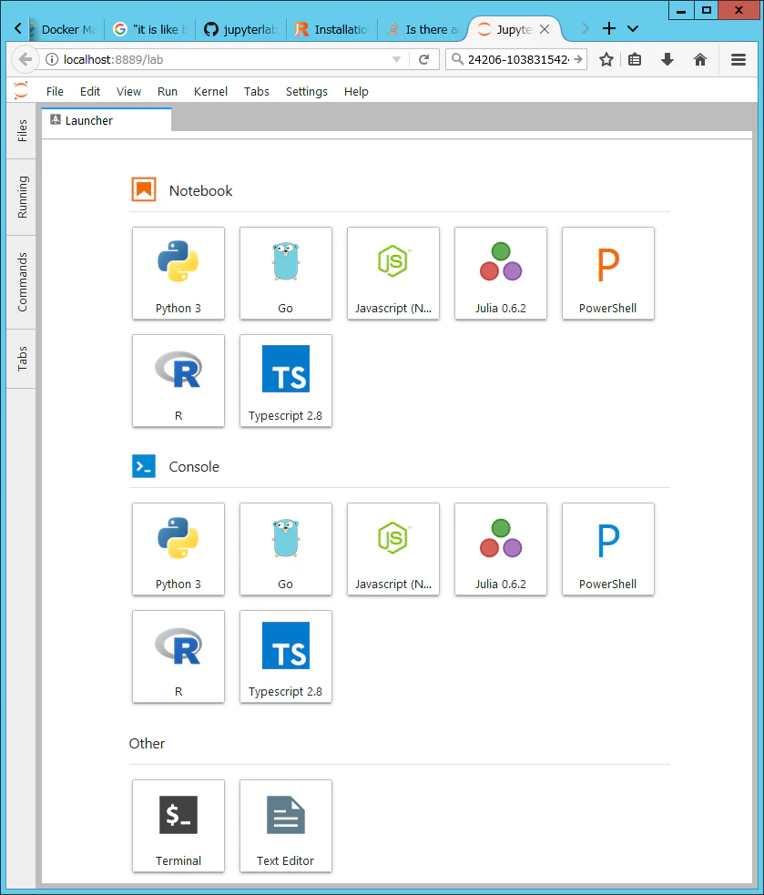This screenshot has height=895, width=764.
Task: Launch a PowerShell notebook
Action: 608,273
